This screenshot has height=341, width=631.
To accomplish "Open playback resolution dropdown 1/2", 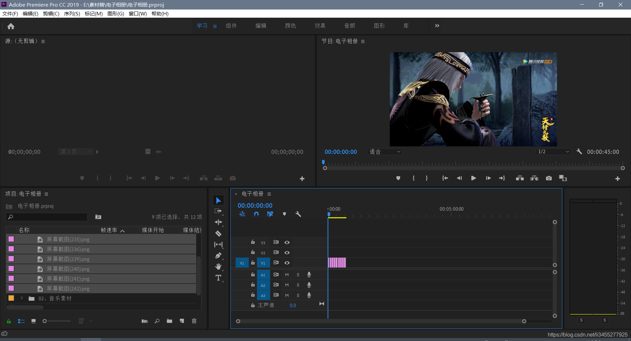I will click(x=553, y=152).
